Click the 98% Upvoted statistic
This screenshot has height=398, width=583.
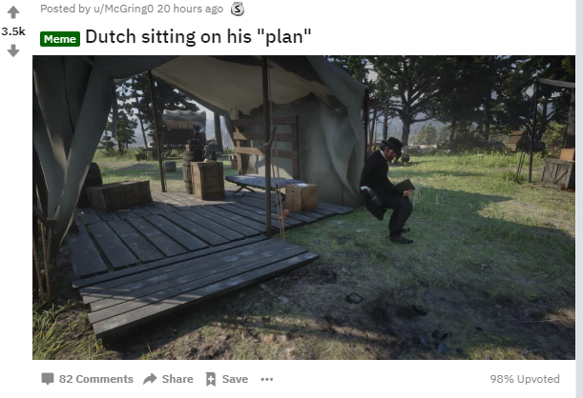pyautogui.click(x=525, y=379)
